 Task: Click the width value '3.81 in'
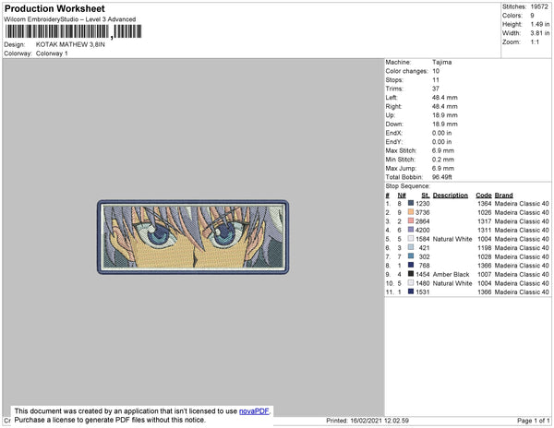pyautogui.click(x=540, y=33)
